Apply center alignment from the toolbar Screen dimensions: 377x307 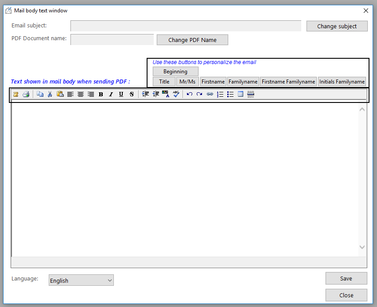[x=80, y=94]
